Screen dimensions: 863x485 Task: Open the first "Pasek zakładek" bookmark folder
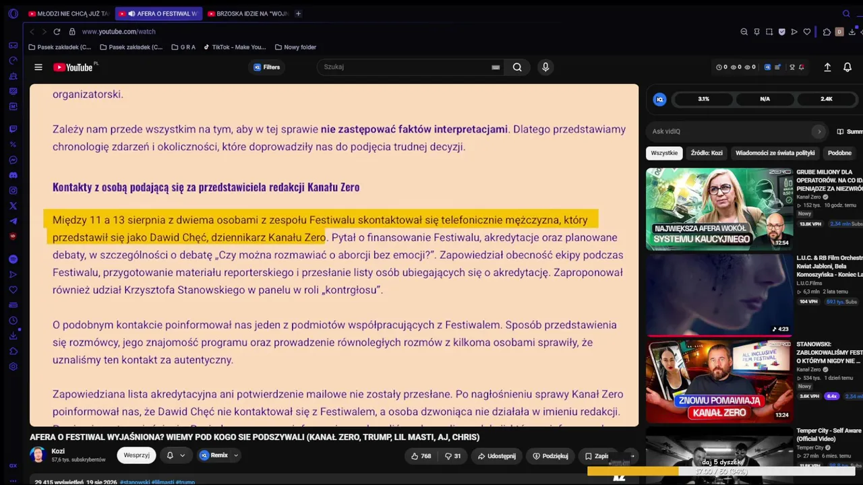click(60, 47)
